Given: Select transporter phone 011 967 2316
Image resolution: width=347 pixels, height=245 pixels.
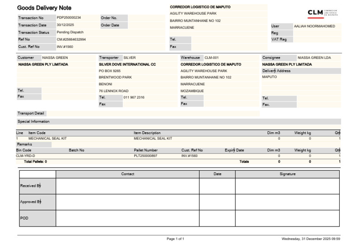Looking at the screenshot, I should coord(134,97).
